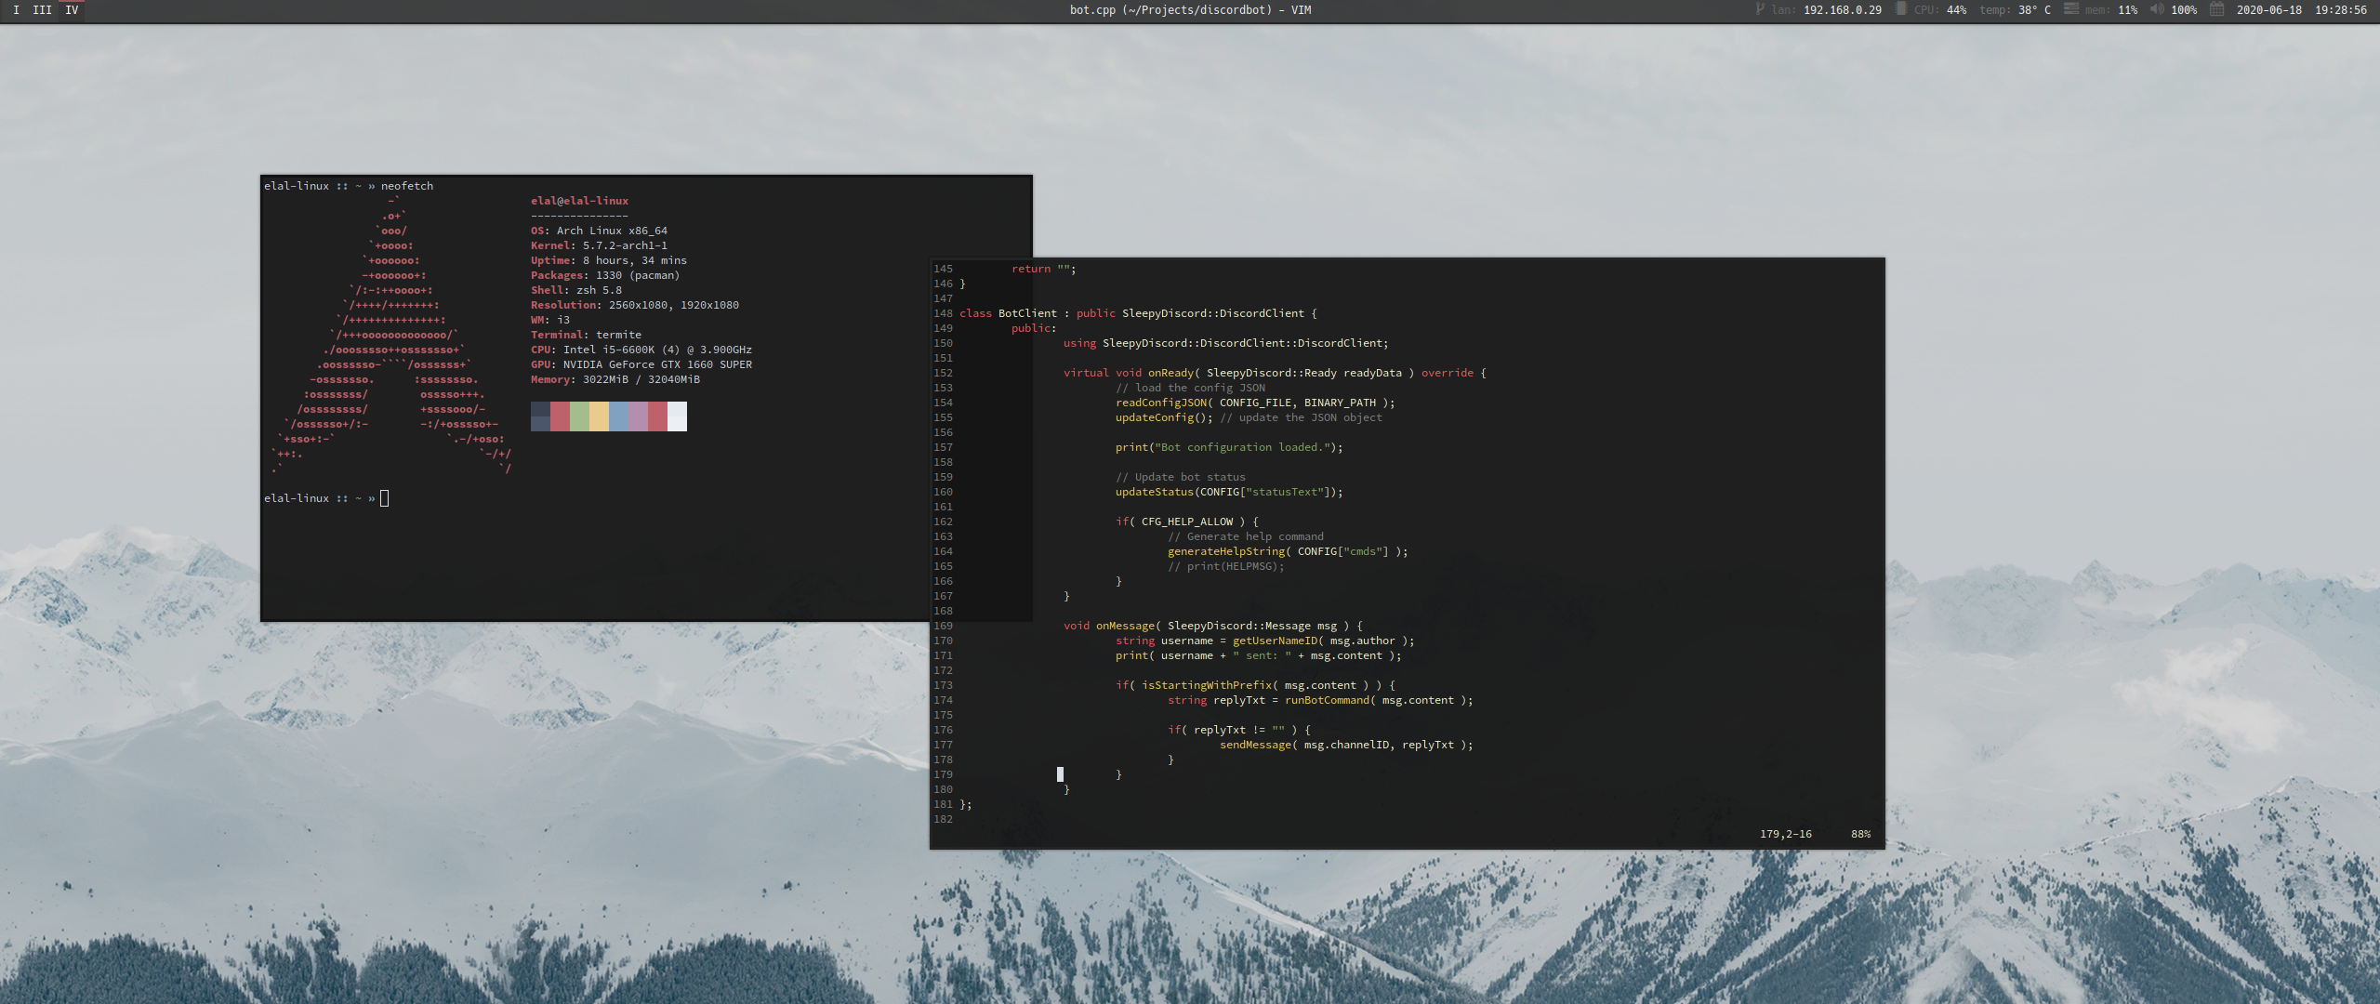Click commented print(HELPMSG); on line 165

[x=1226, y=566]
